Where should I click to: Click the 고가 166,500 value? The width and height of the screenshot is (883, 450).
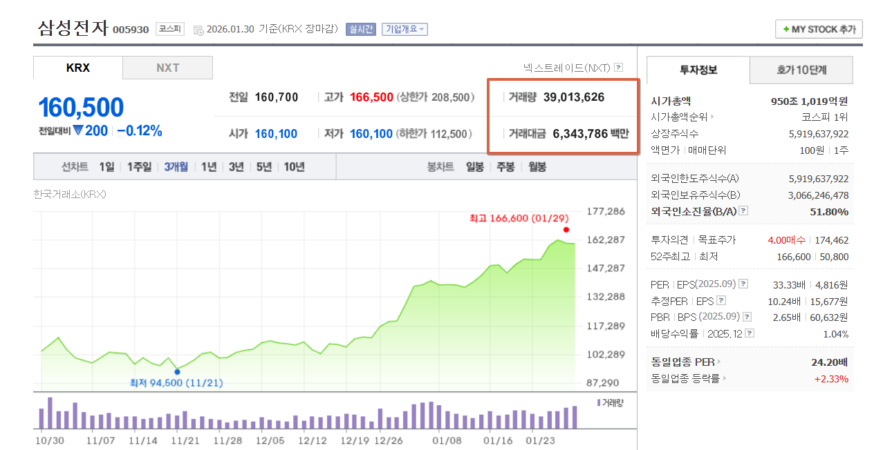pyautogui.click(x=371, y=97)
